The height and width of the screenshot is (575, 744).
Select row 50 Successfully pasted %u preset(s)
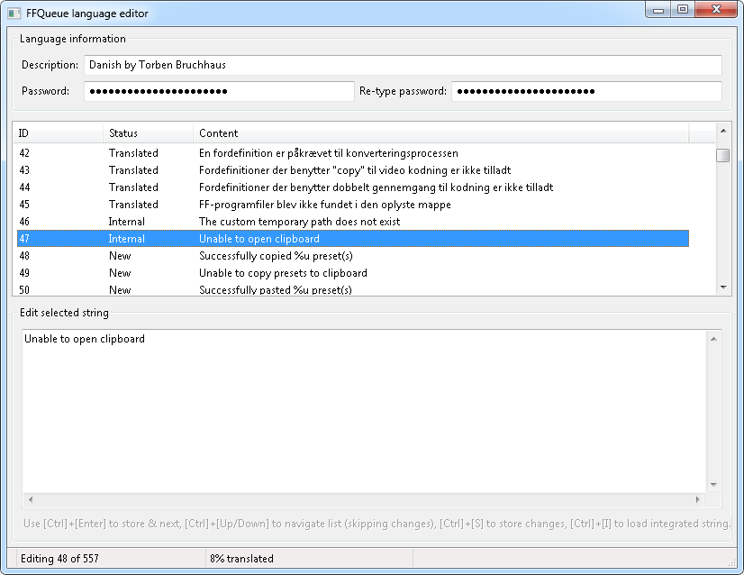pos(352,289)
